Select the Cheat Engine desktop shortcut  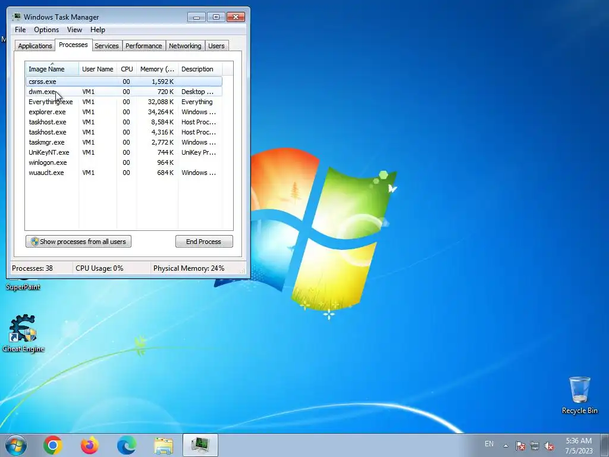(23, 334)
